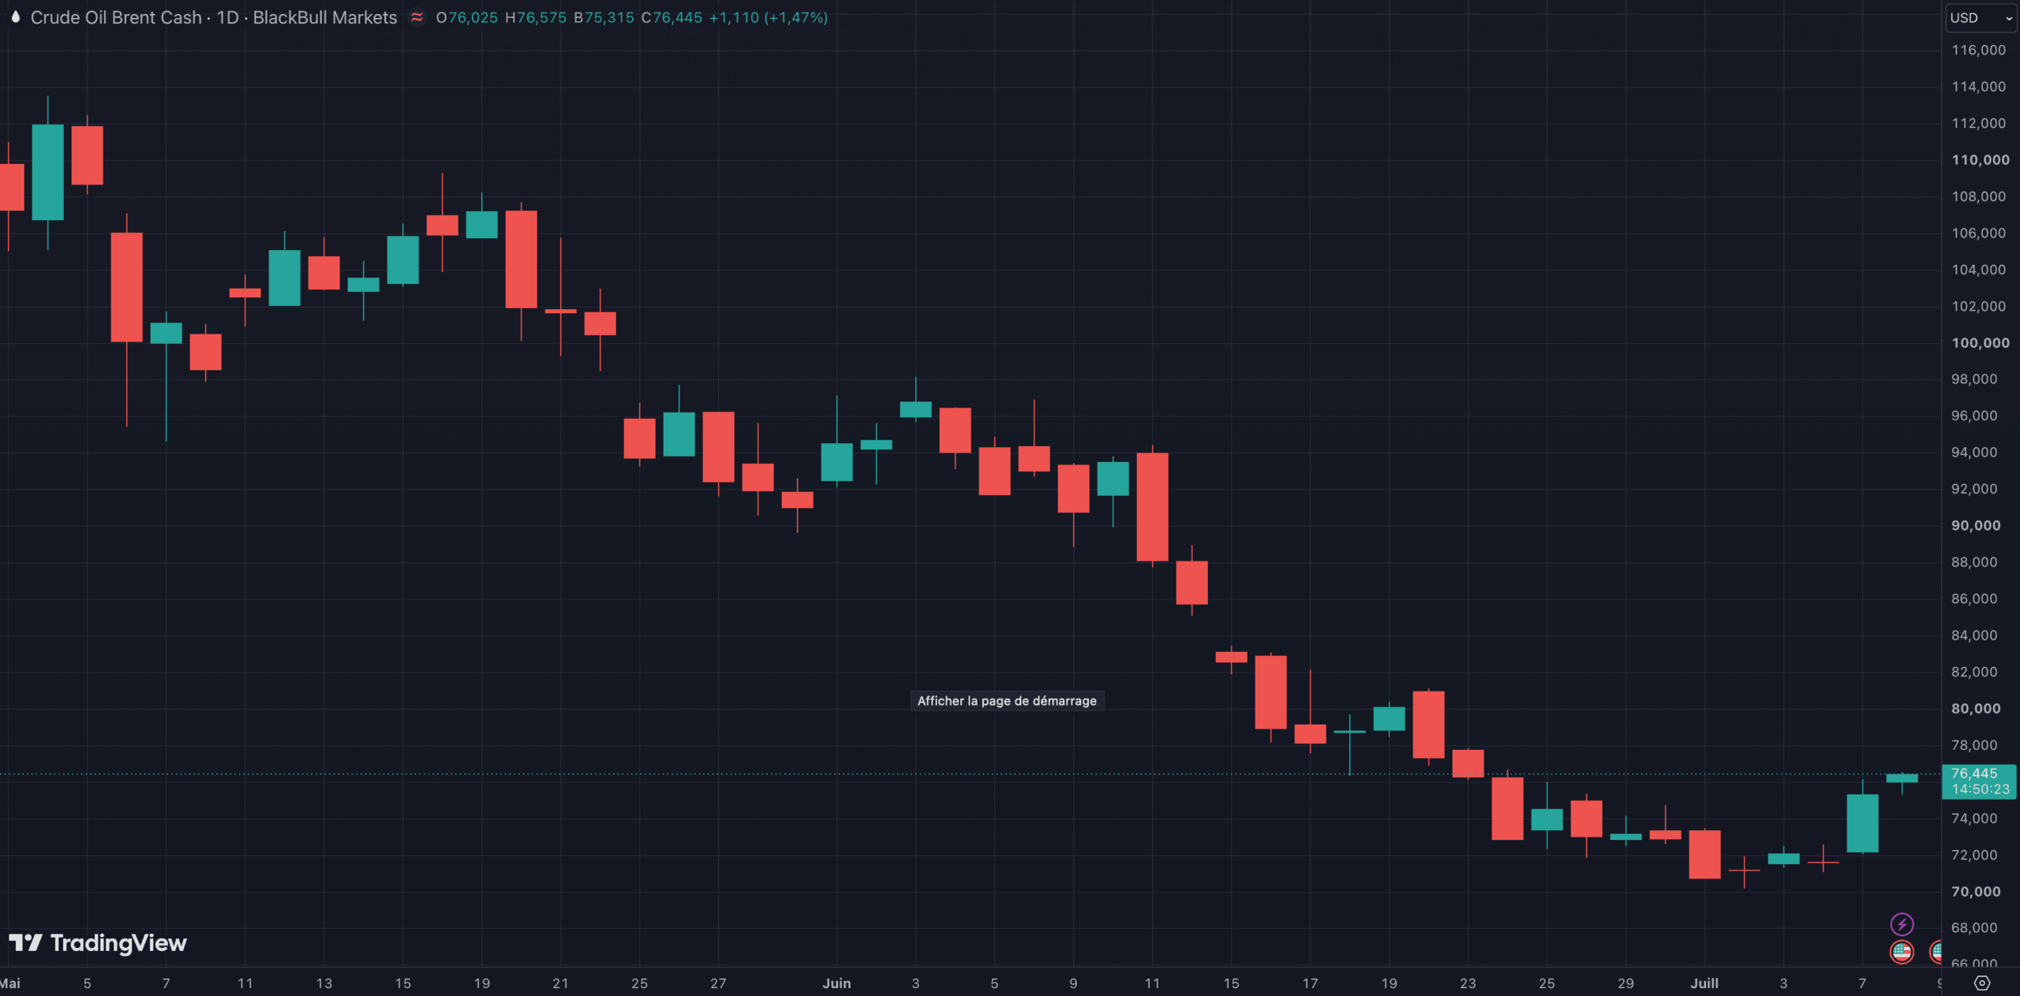This screenshot has height=996, width=2020.
Task: Click the date label 17 on time axis
Action: click(x=1310, y=983)
